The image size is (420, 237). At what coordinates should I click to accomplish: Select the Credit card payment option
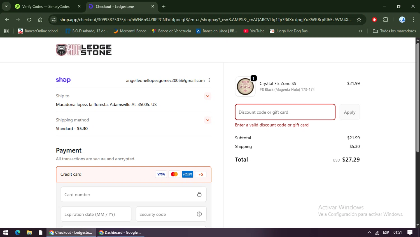(134, 174)
